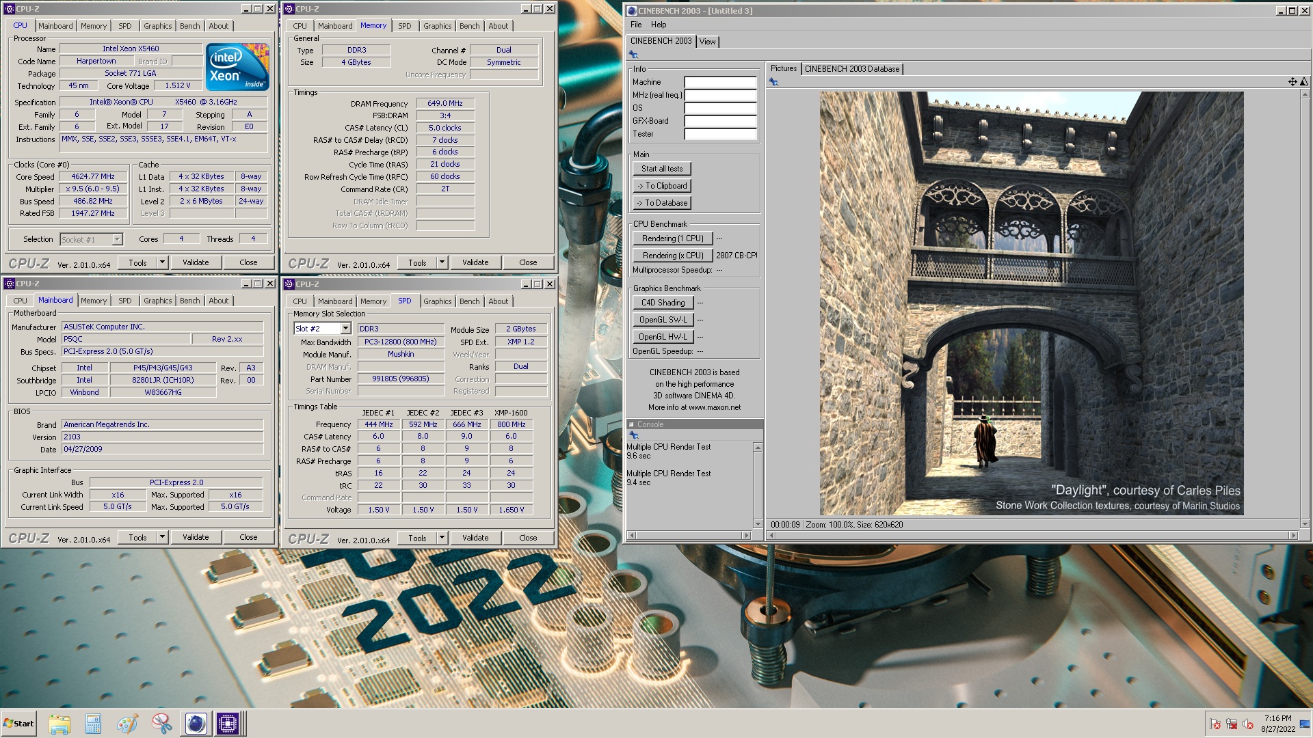Open the taskbar clock showing 7:16 PM

pos(1277,724)
